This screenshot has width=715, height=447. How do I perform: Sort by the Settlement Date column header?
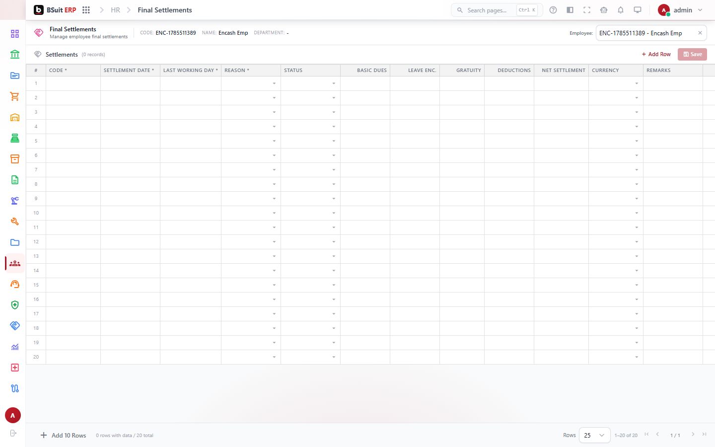(x=130, y=70)
